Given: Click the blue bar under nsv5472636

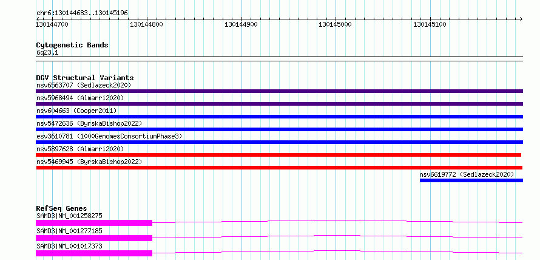Looking at the screenshot, I should (x=279, y=129).
